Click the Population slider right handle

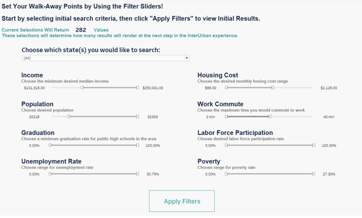pyautogui.click(x=138, y=117)
